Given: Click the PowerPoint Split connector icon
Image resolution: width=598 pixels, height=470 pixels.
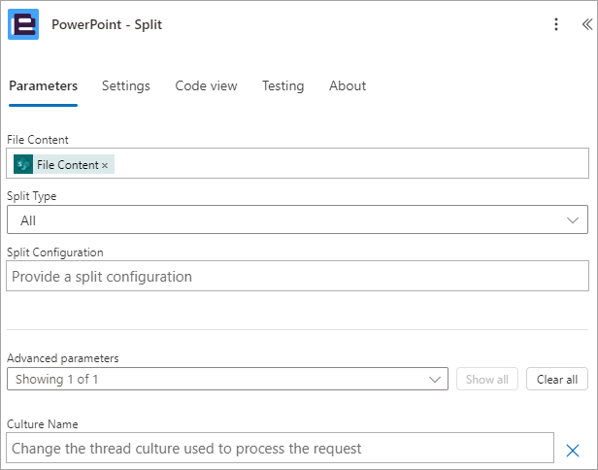Looking at the screenshot, I should coord(23,24).
